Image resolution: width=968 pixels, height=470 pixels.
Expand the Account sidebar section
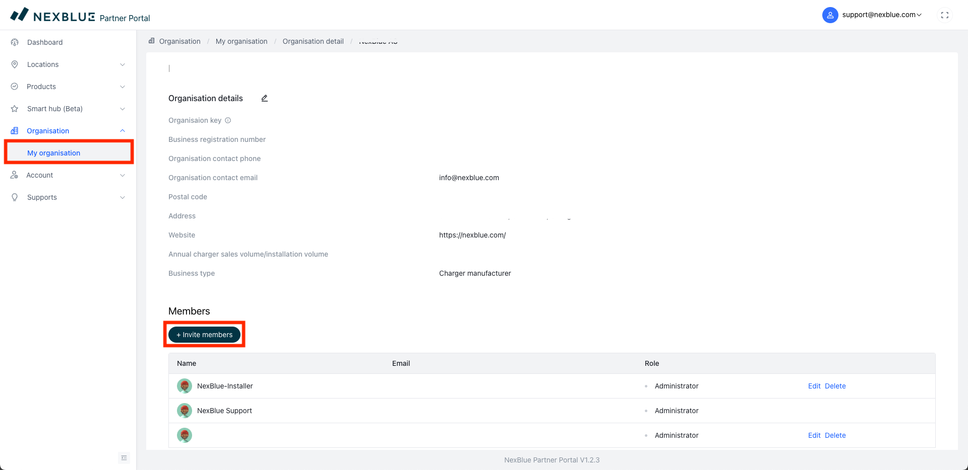40,175
